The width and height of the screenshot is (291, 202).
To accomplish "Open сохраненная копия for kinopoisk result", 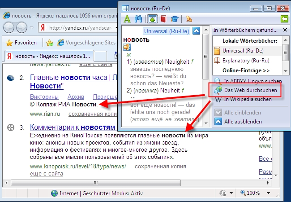I will pyautogui.click(x=160, y=167).
